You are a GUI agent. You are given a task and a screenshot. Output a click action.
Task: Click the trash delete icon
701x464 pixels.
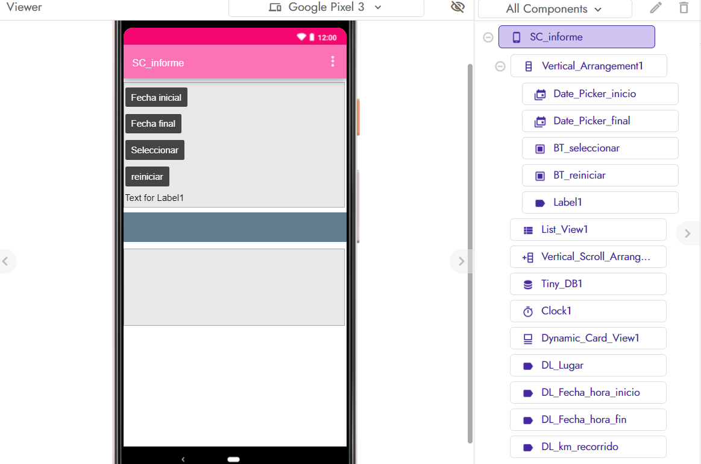(x=684, y=8)
